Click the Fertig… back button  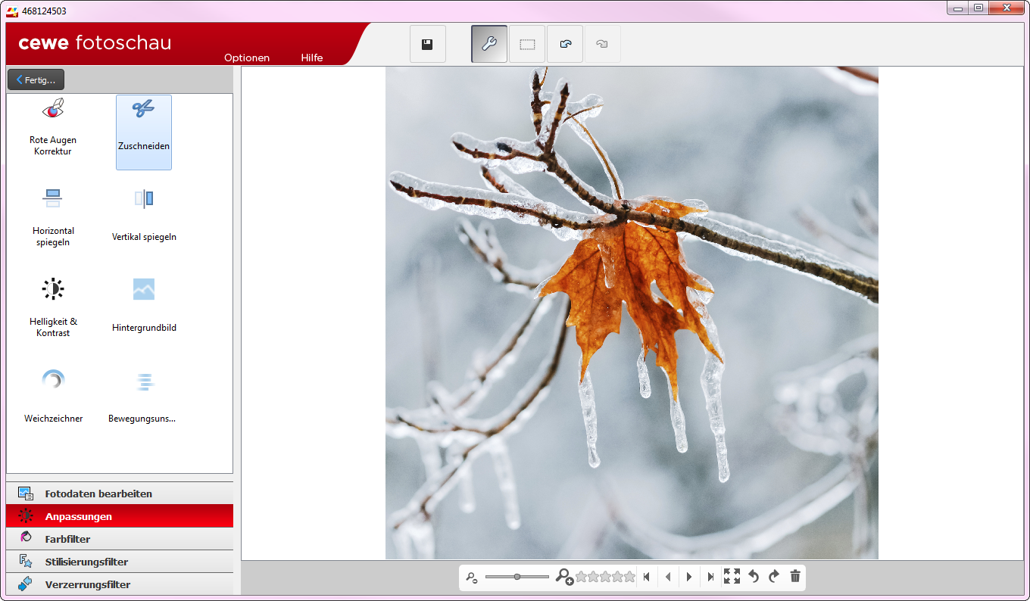(36, 79)
